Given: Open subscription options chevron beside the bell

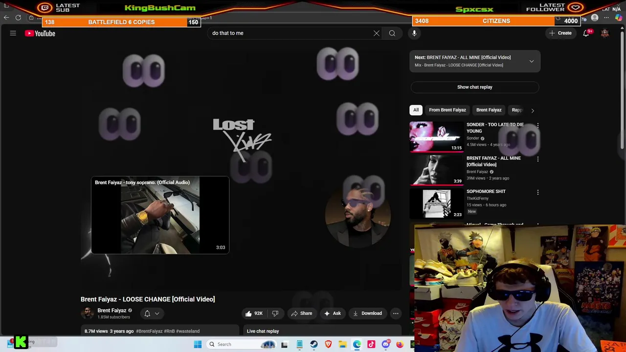Looking at the screenshot, I should [157, 313].
